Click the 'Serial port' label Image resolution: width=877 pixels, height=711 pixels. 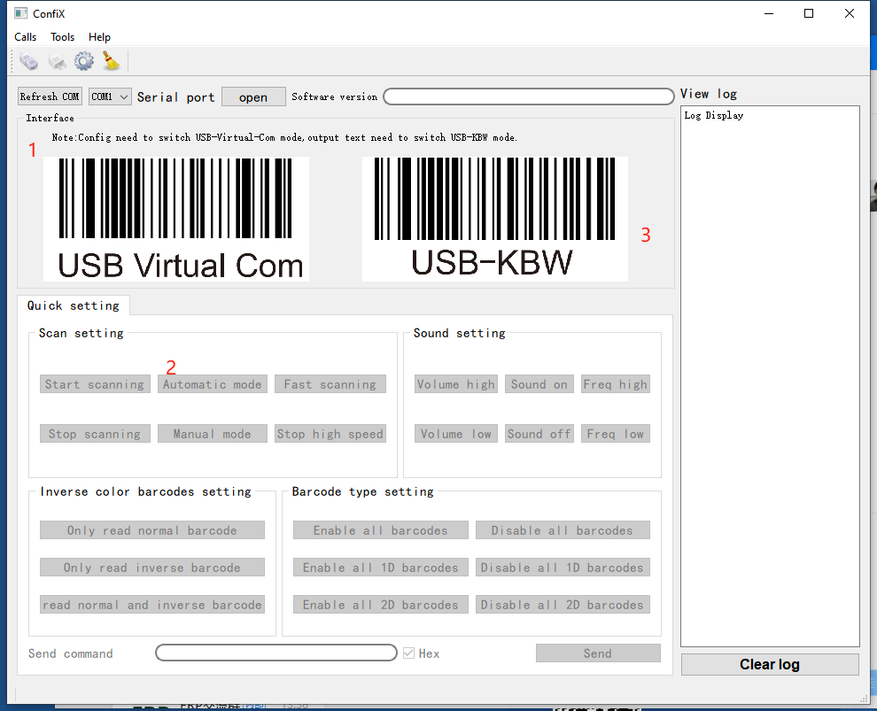coord(176,97)
